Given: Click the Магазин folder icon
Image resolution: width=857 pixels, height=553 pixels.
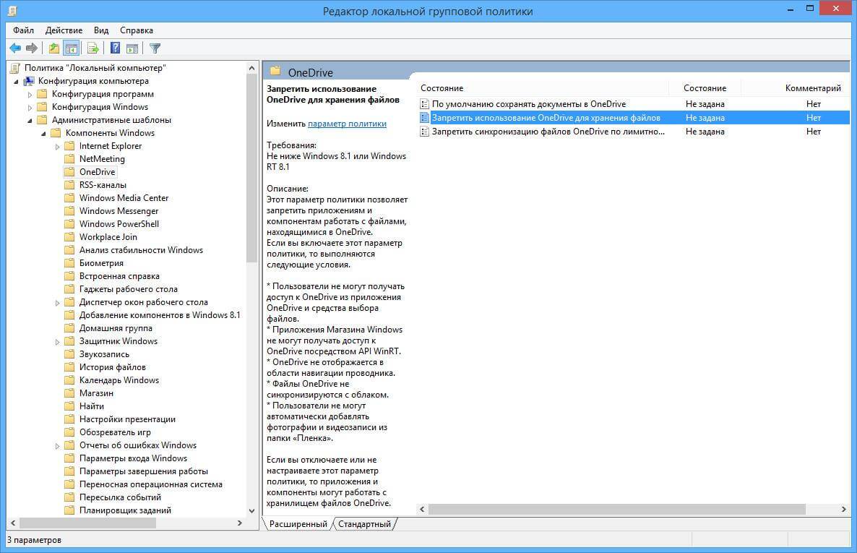Looking at the screenshot, I should [69, 393].
